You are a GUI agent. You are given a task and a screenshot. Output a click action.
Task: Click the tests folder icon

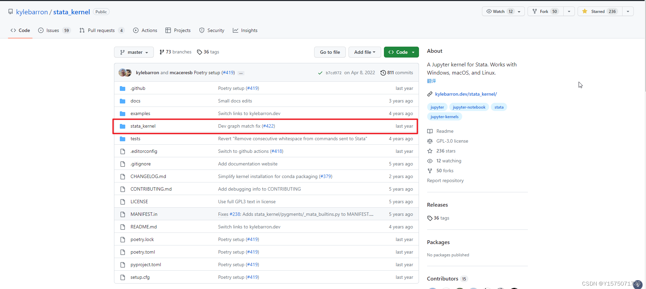pyautogui.click(x=123, y=139)
